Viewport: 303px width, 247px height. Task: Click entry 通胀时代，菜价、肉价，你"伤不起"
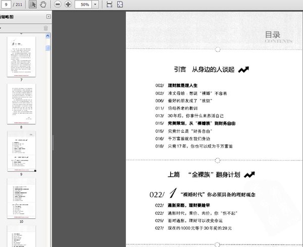pyautogui.click(x=203, y=213)
